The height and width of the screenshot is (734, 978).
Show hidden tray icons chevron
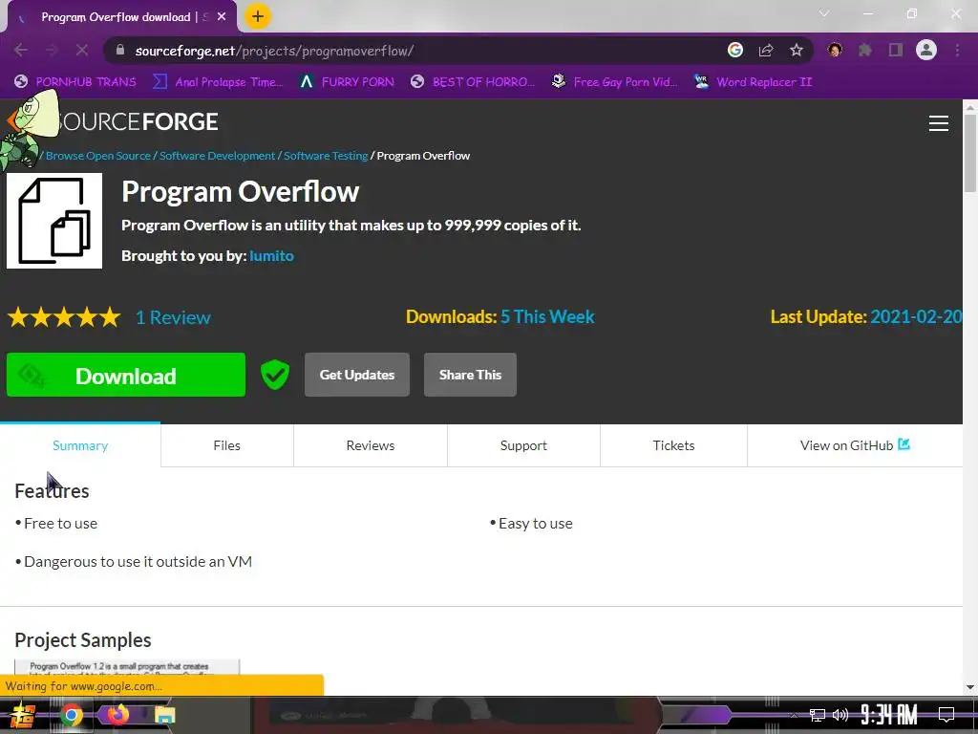(x=794, y=715)
